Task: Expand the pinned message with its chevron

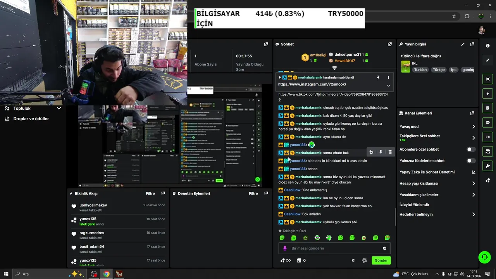Action: point(388,86)
